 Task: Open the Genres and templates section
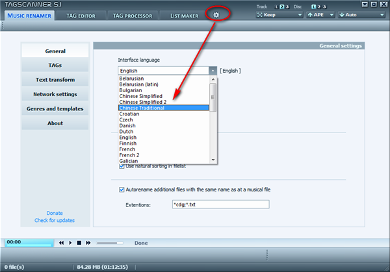point(55,108)
